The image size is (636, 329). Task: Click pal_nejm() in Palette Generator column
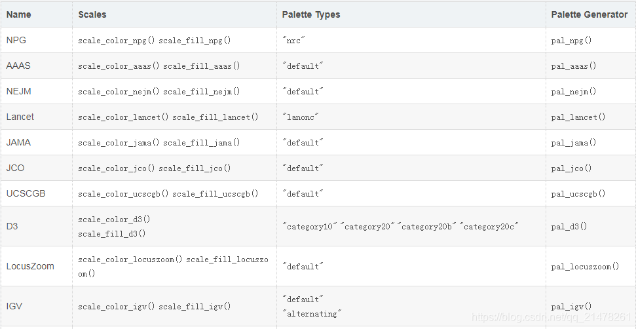pyautogui.click(x=574, y=92)
